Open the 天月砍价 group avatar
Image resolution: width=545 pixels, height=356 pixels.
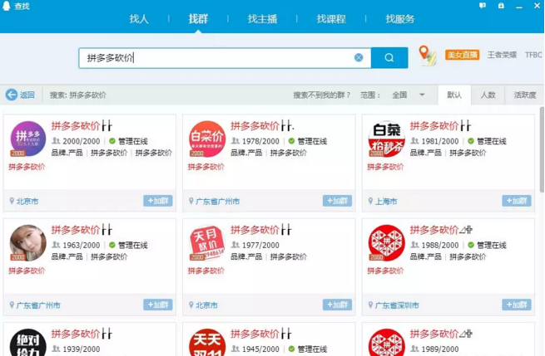tap(207, 242)
